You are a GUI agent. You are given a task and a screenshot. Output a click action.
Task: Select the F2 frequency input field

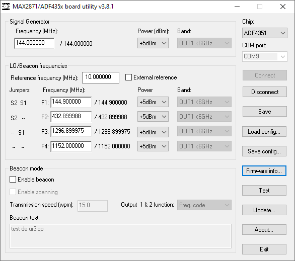click(71, 117)
